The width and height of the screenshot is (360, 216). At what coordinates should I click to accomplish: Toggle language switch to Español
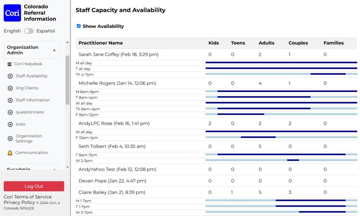tap(29, 31)
